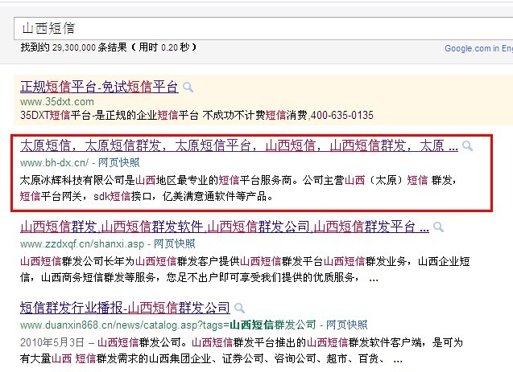Viewport: 513px width, 372px height.
Task: Click result count text 找到约 29,300,000 条结果
Action: (73, 47)
